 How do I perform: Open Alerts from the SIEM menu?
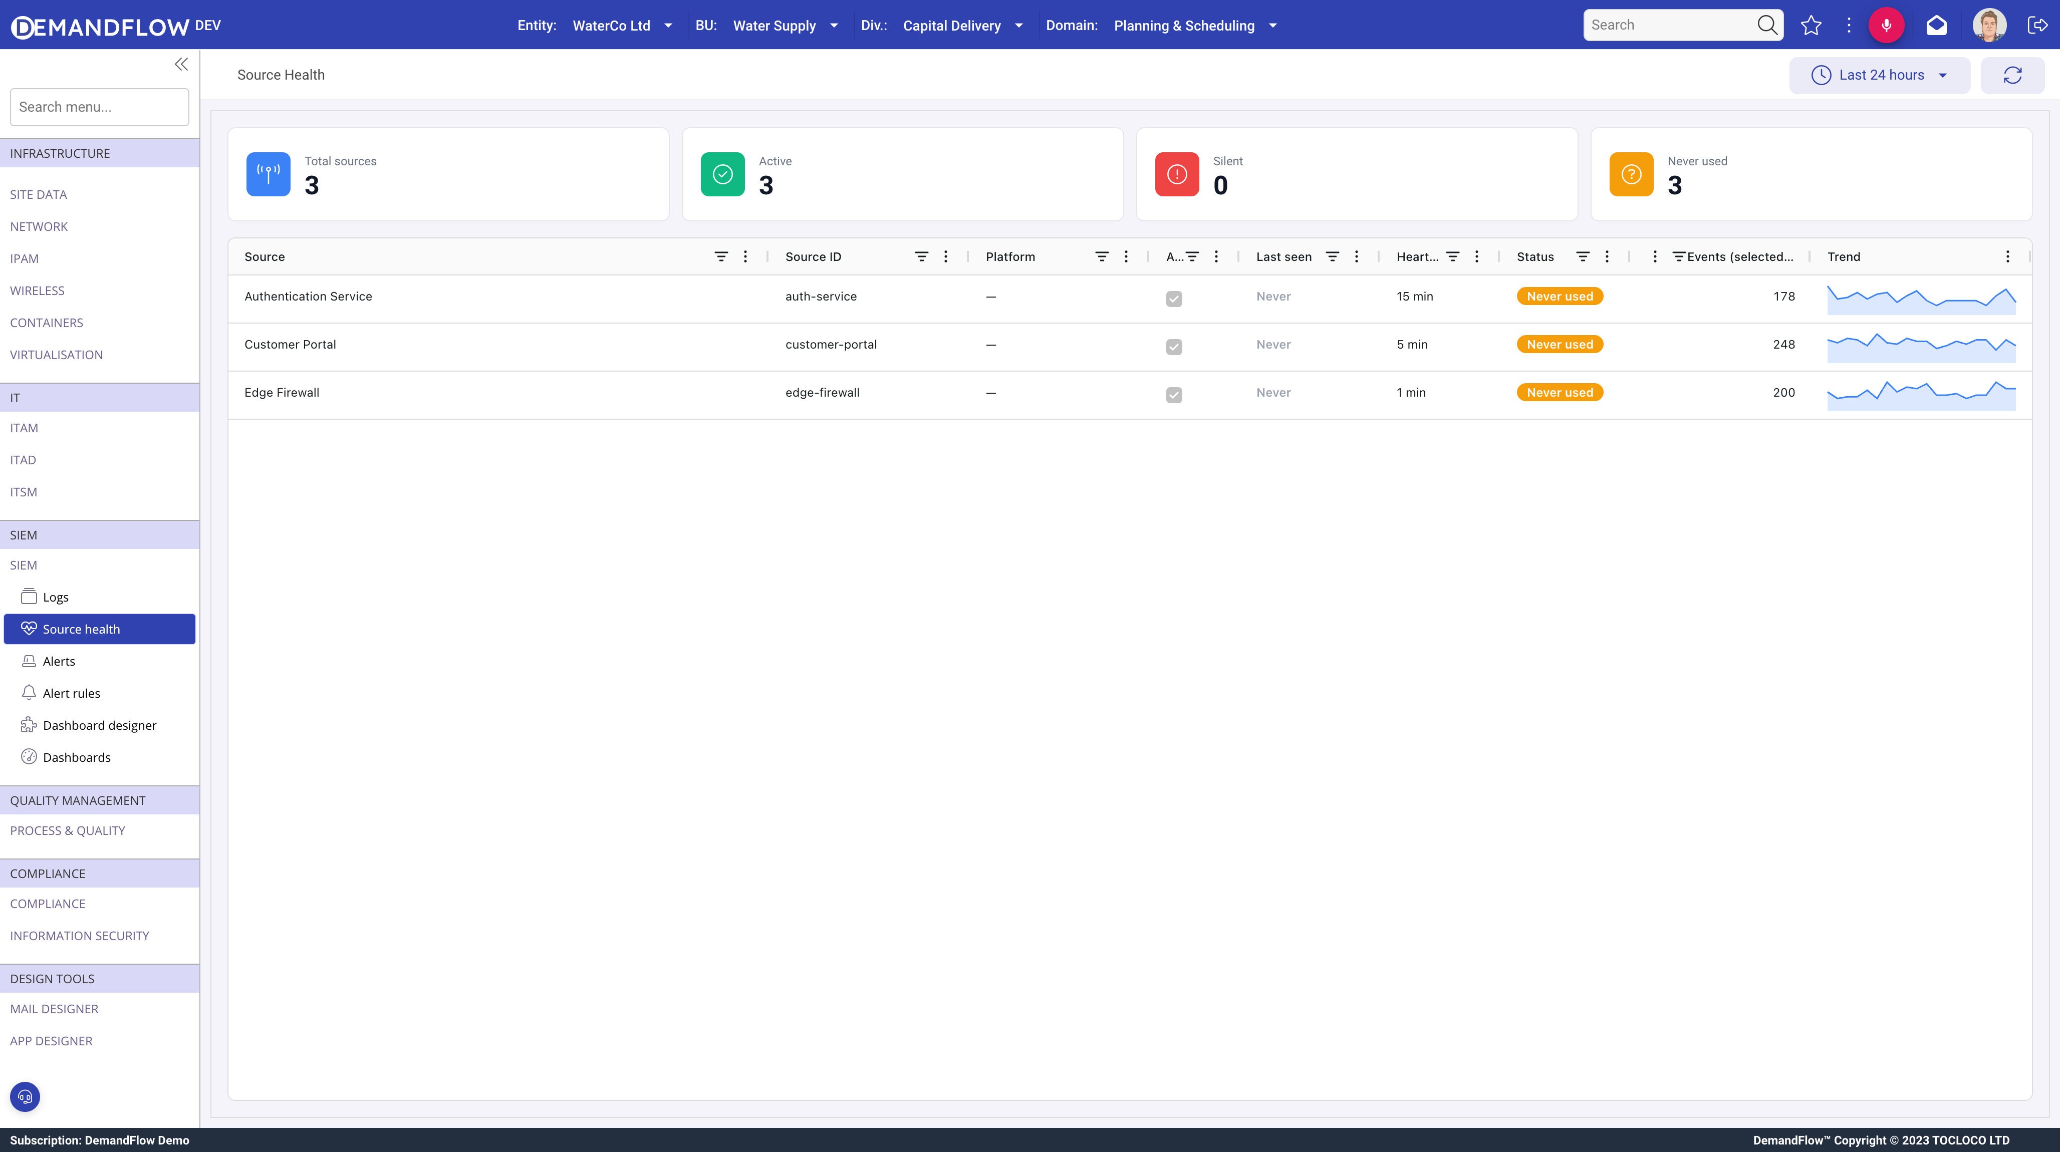pos(59,661)
